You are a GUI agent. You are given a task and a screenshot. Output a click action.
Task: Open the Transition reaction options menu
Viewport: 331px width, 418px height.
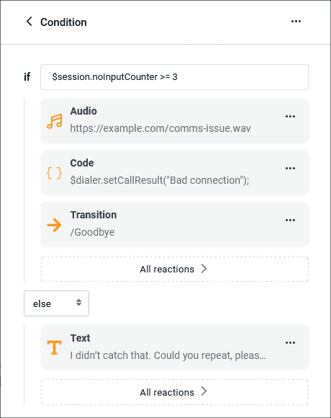[x=290, y=221]
